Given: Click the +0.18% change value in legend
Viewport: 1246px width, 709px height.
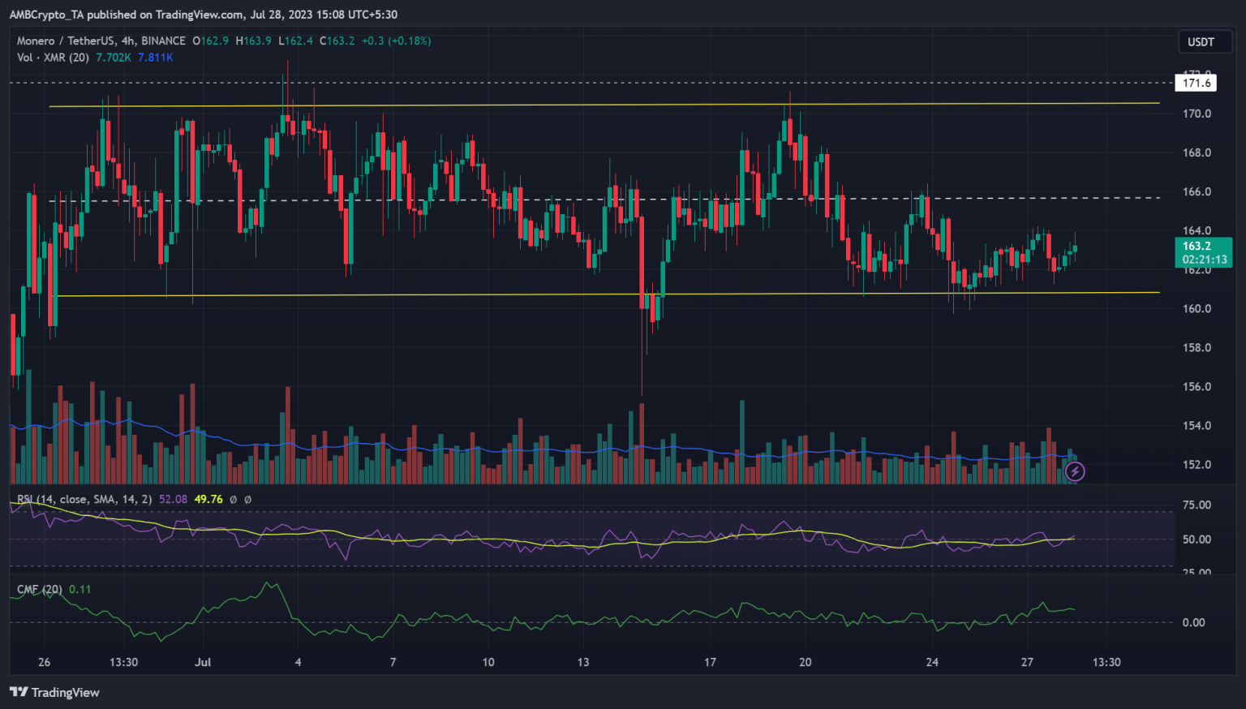Looking at the screenshot, I should tap(410, 41).
